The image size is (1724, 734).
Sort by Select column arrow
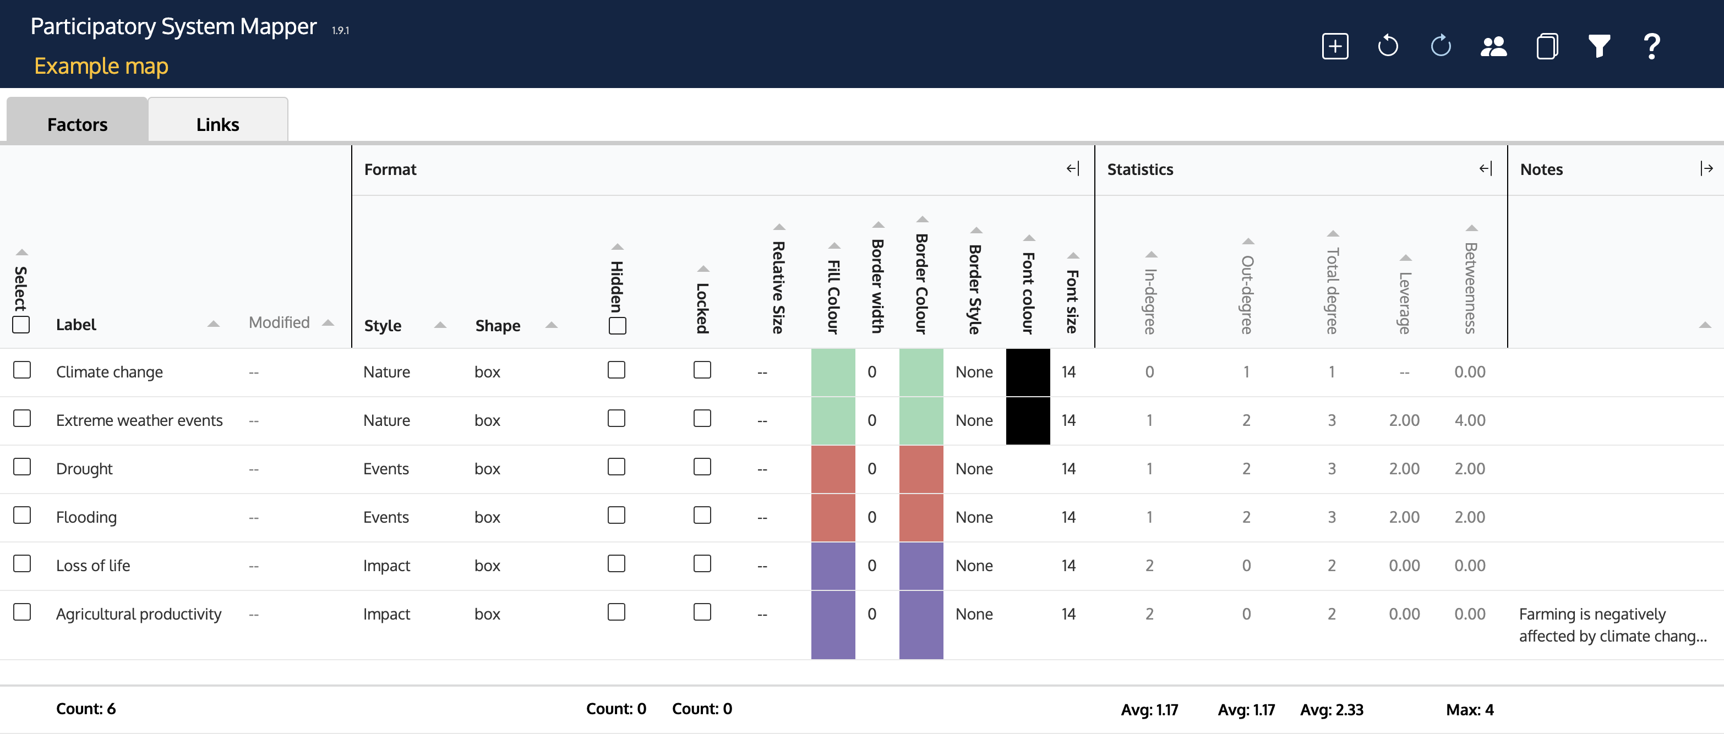pos(22,252)
